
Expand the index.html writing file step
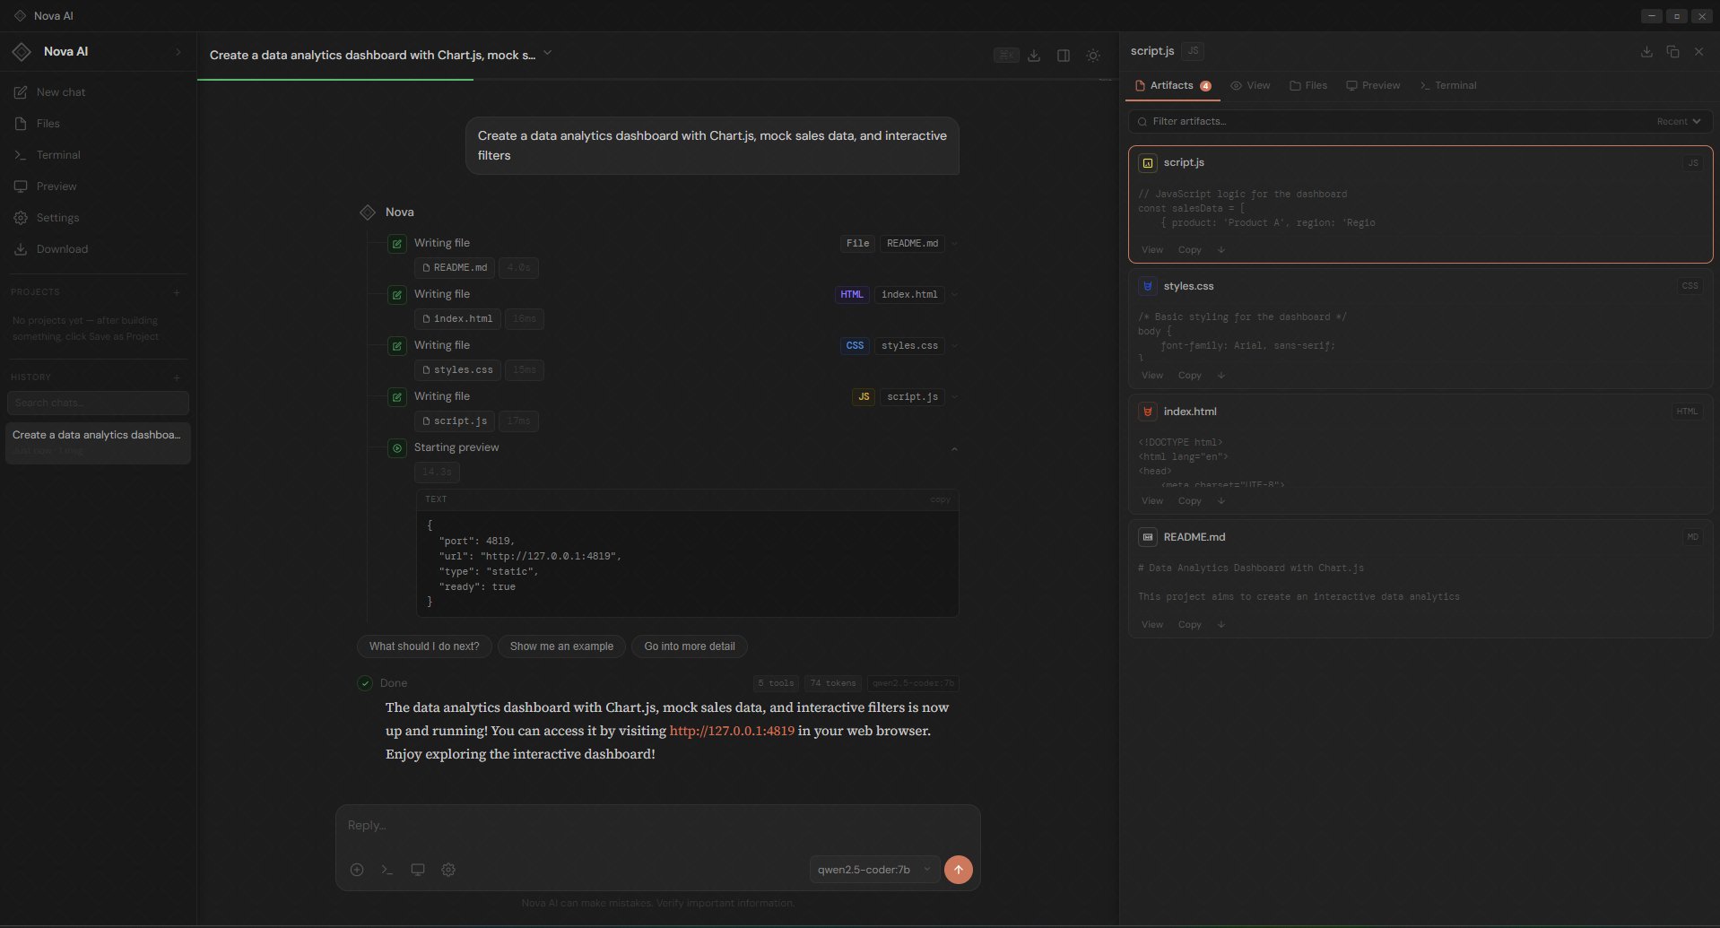954,295
